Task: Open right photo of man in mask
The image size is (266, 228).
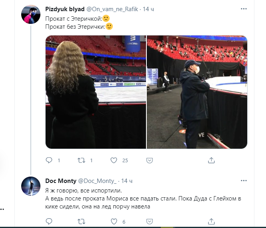Action: point(197,92)
